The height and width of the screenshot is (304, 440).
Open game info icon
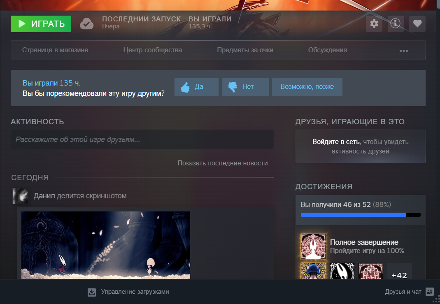(x=396, y=23)
